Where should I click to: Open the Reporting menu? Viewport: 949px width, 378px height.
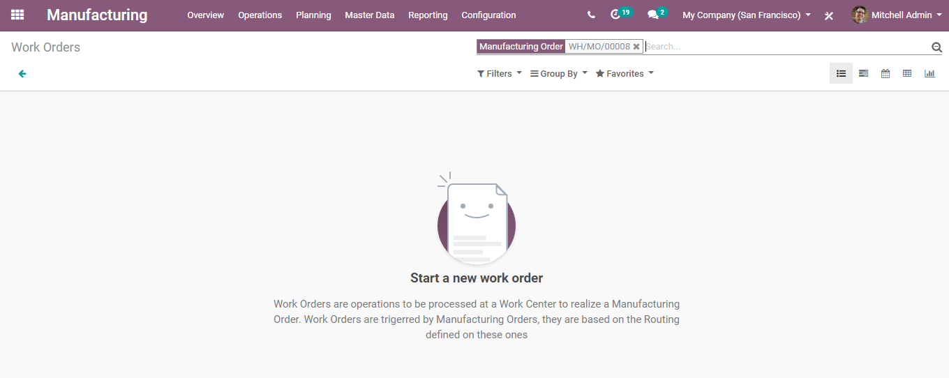point(428,15)
